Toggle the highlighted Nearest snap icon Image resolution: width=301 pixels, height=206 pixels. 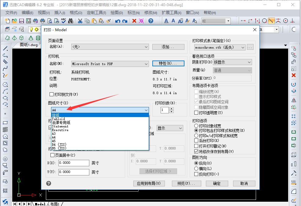click(271, 21)
